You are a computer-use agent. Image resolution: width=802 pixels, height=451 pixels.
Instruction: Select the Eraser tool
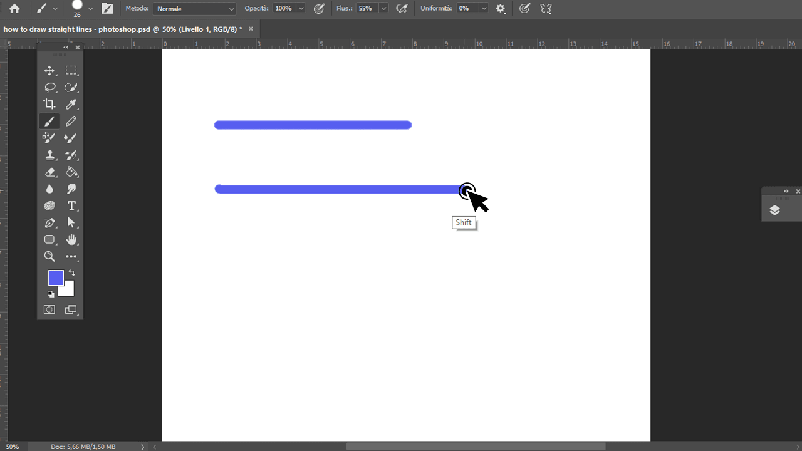[49, 172]
